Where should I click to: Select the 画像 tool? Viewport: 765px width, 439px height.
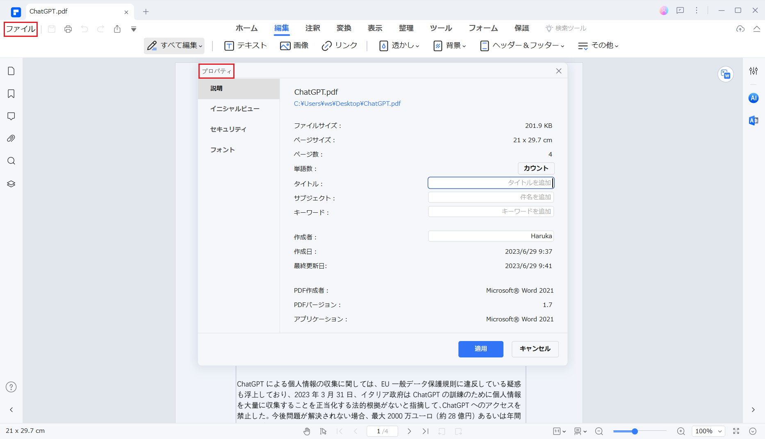tap(294, 45)
